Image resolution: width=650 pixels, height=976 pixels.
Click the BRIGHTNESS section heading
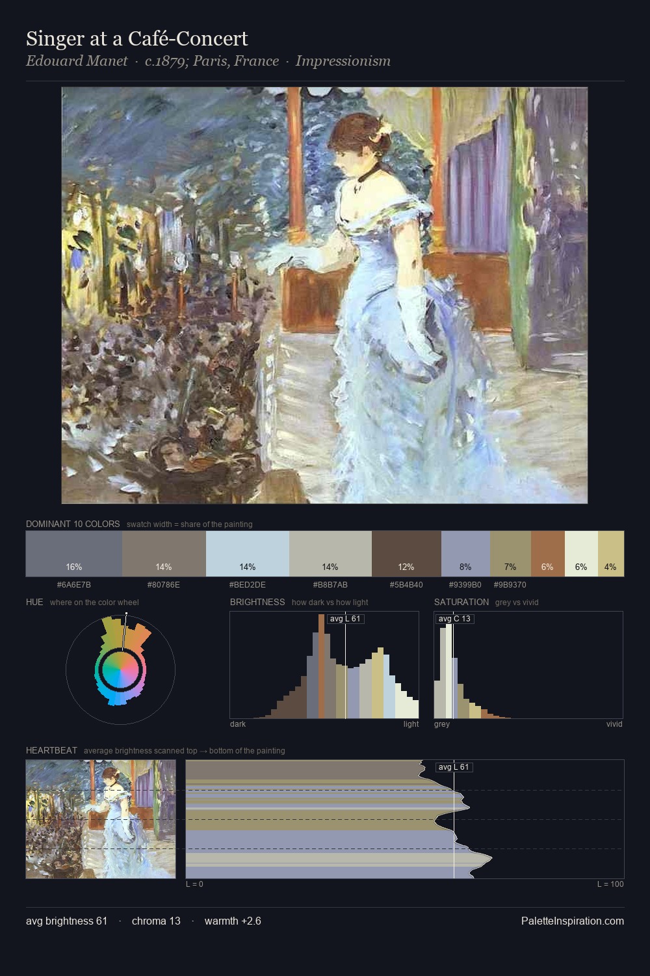click(x=257, y=602)
